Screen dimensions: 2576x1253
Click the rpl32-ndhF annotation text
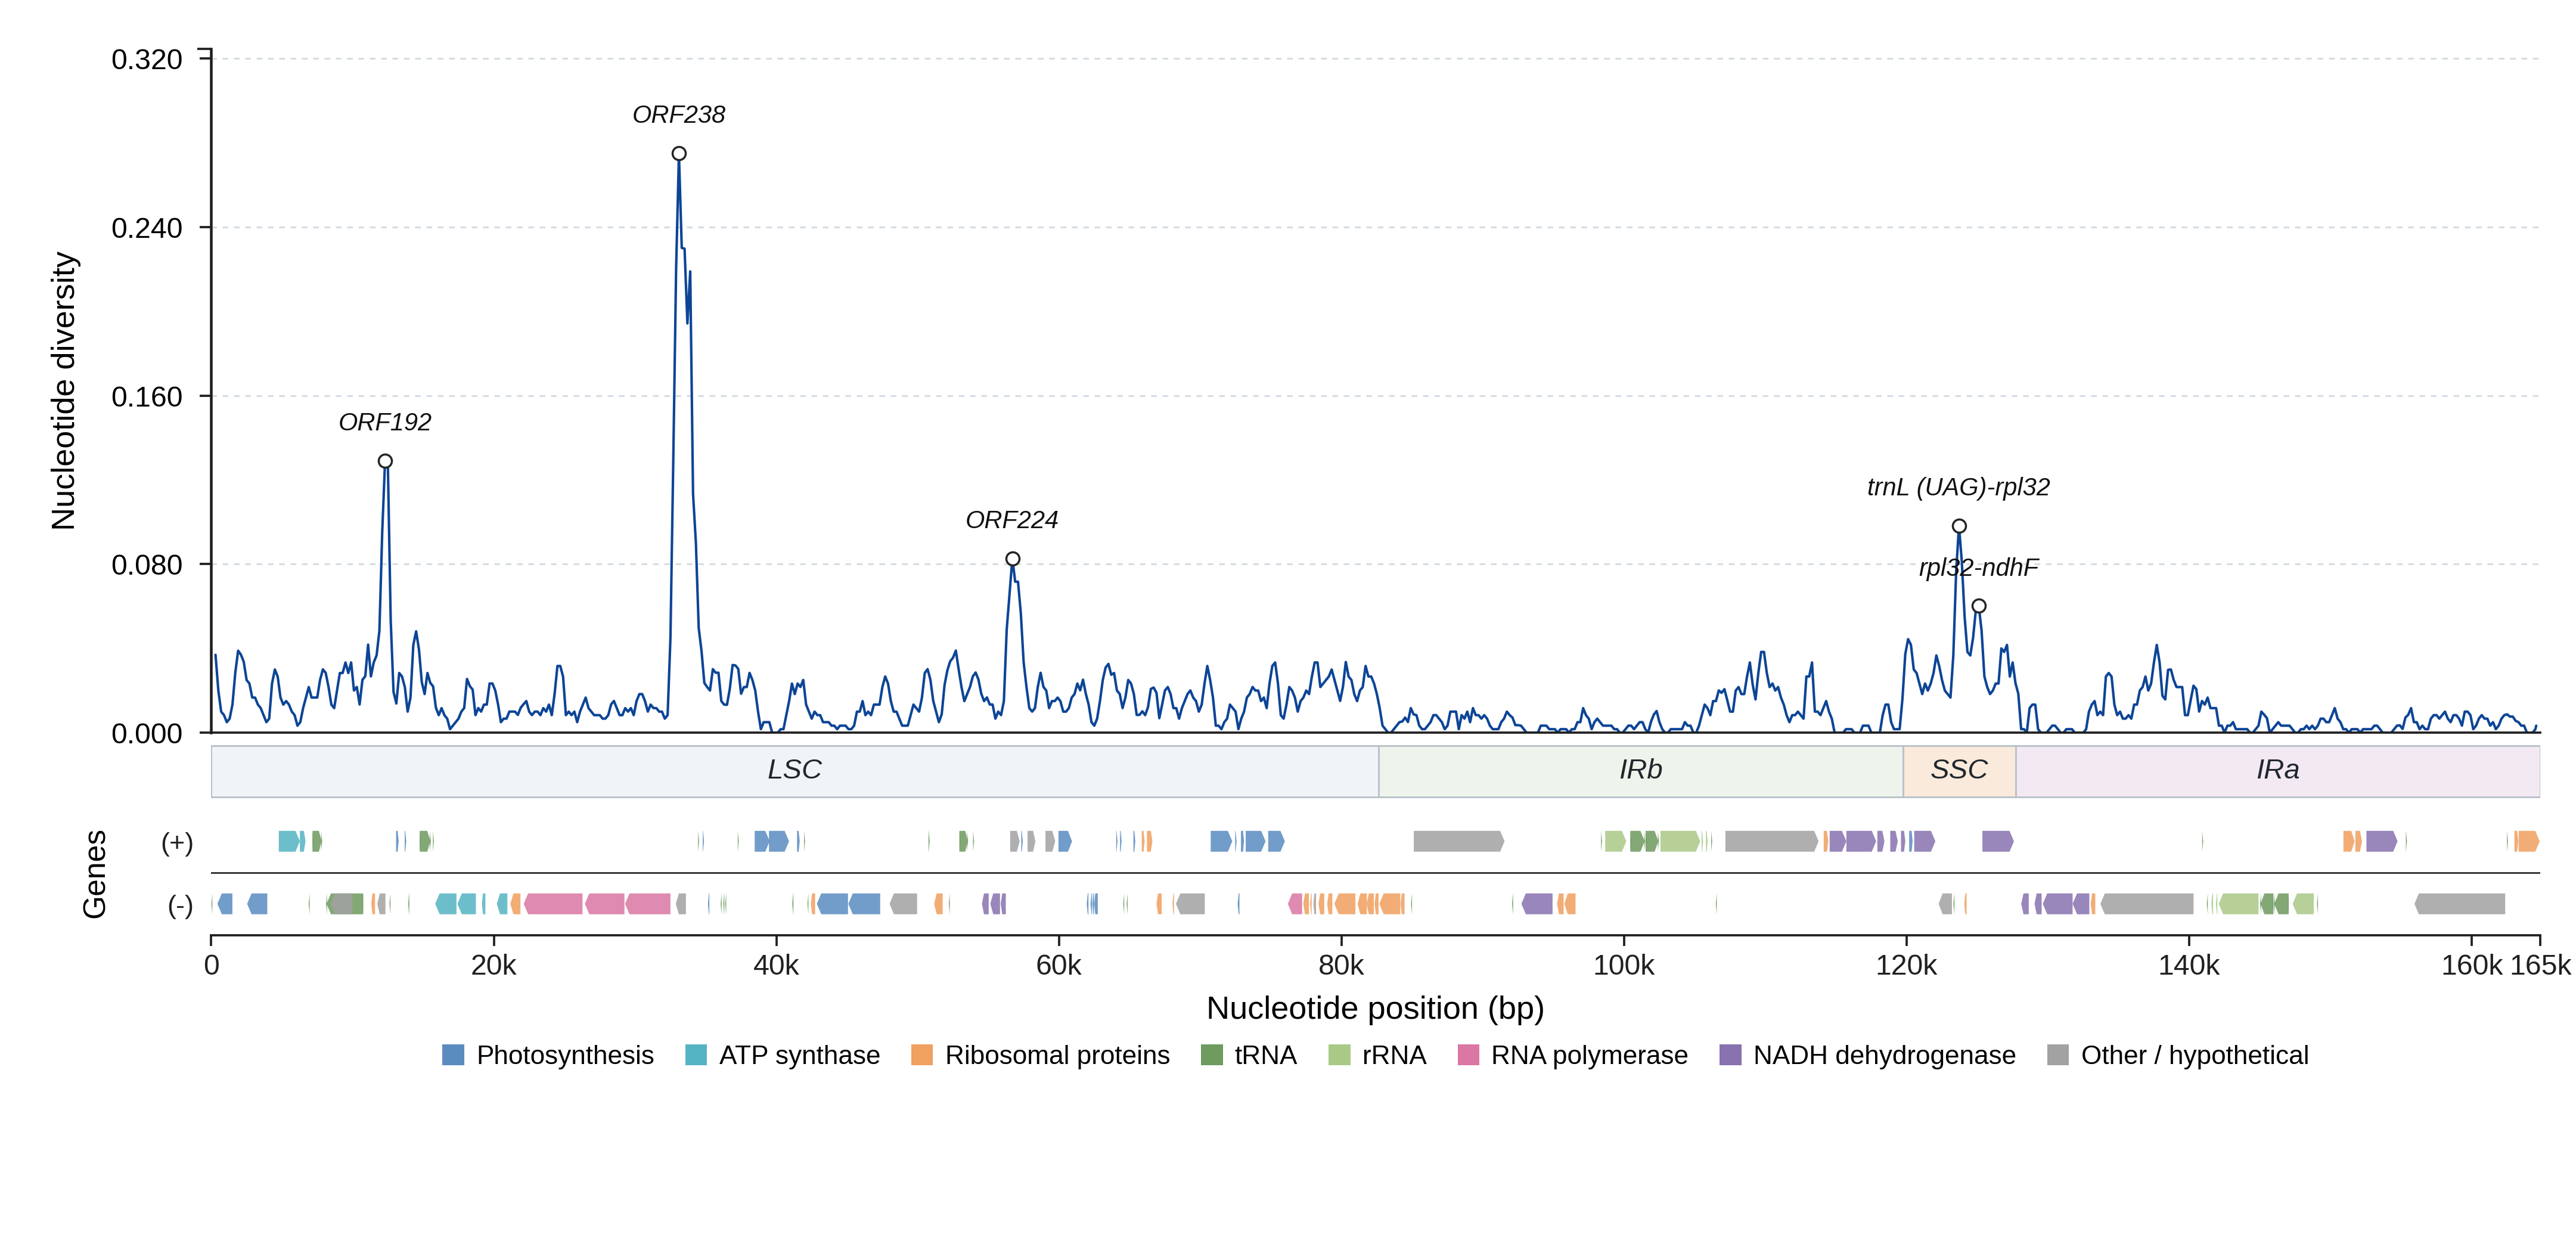click(x=1978, y=568)
